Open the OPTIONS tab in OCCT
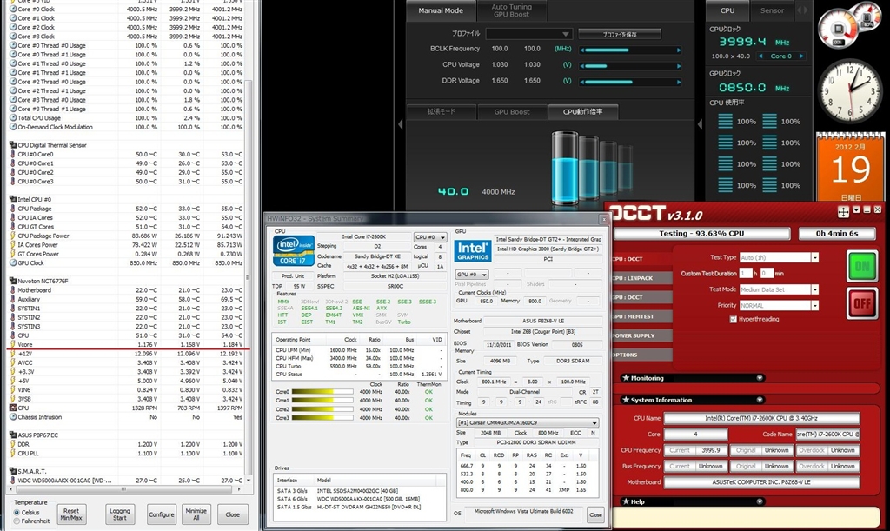Screen dimensions: 890x531 641,355
